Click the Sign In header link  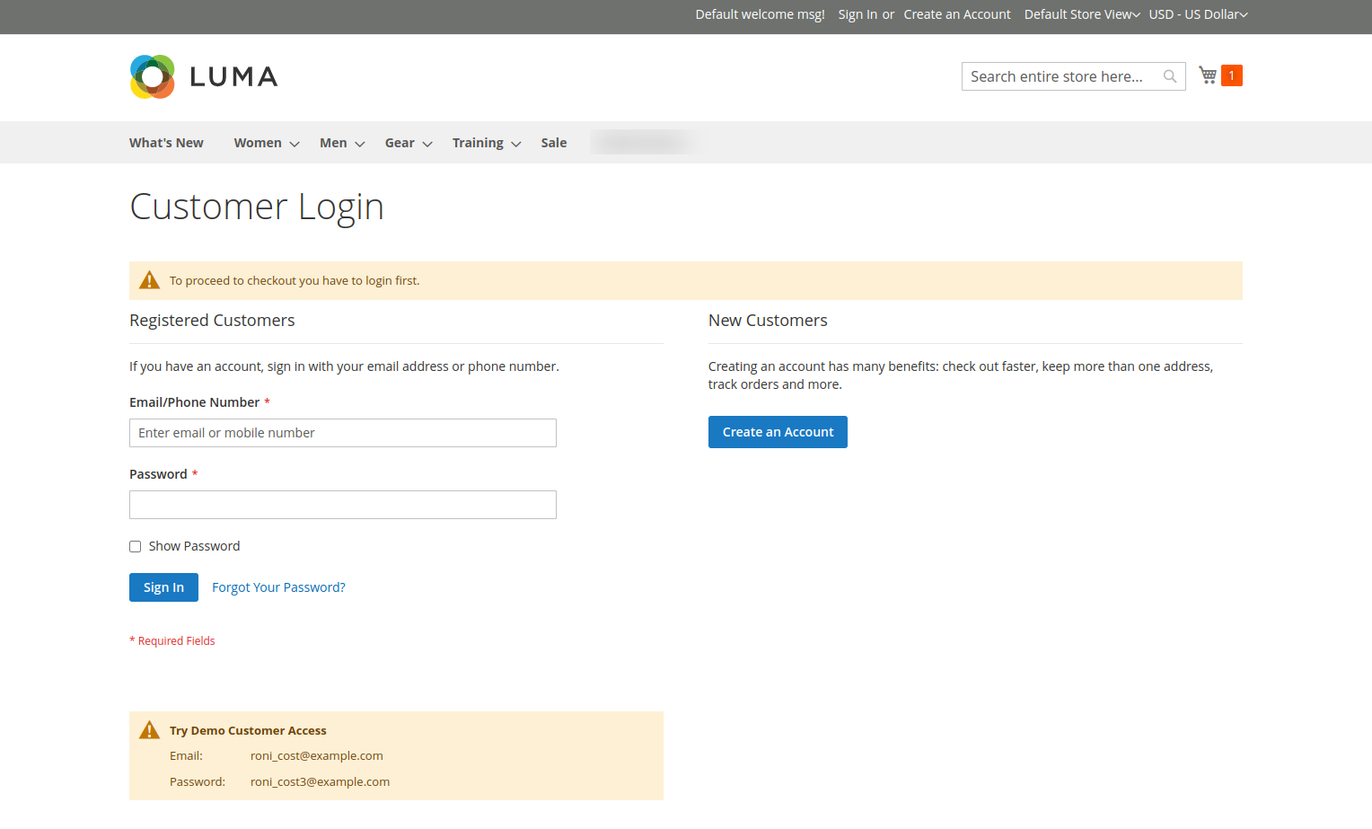click(x=857, y=14)
